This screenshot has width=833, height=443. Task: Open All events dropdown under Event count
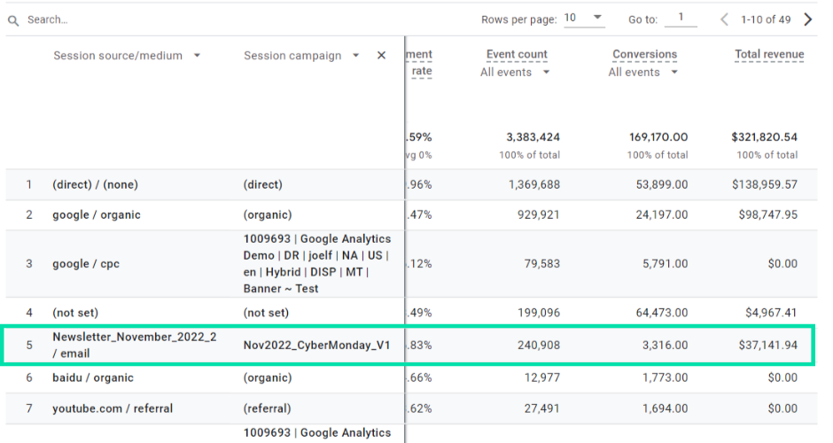516,73
